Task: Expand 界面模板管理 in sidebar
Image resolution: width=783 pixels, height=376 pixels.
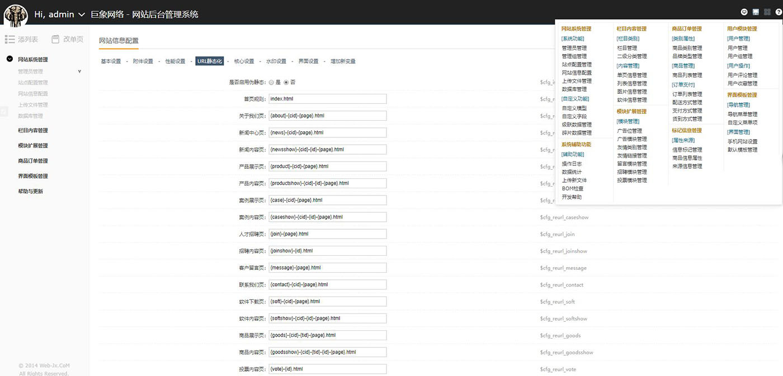Action: [x=33, y=176]
